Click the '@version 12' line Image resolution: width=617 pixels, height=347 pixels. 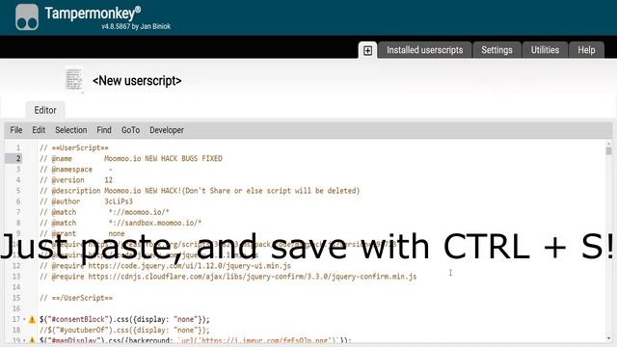pyautogui.click(x=76, y=180)
